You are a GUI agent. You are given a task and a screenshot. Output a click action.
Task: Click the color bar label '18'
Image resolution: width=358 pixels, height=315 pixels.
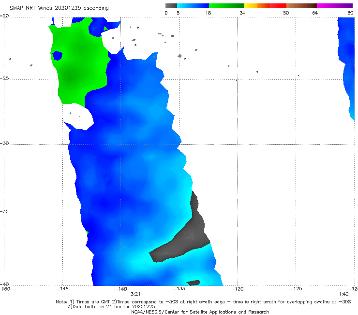point(208,13)
